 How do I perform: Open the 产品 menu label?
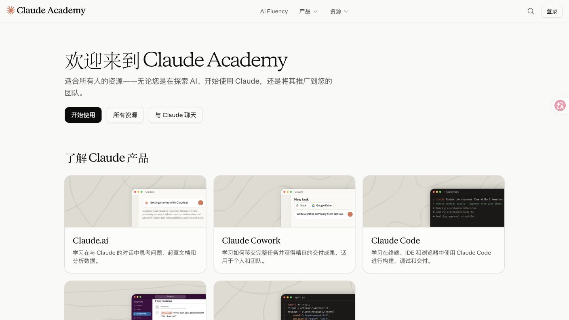(305, 11)
